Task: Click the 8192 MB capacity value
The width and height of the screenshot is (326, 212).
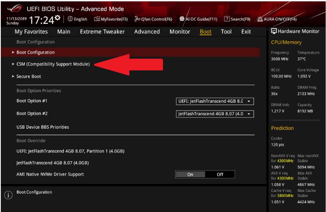Action: 305,111
